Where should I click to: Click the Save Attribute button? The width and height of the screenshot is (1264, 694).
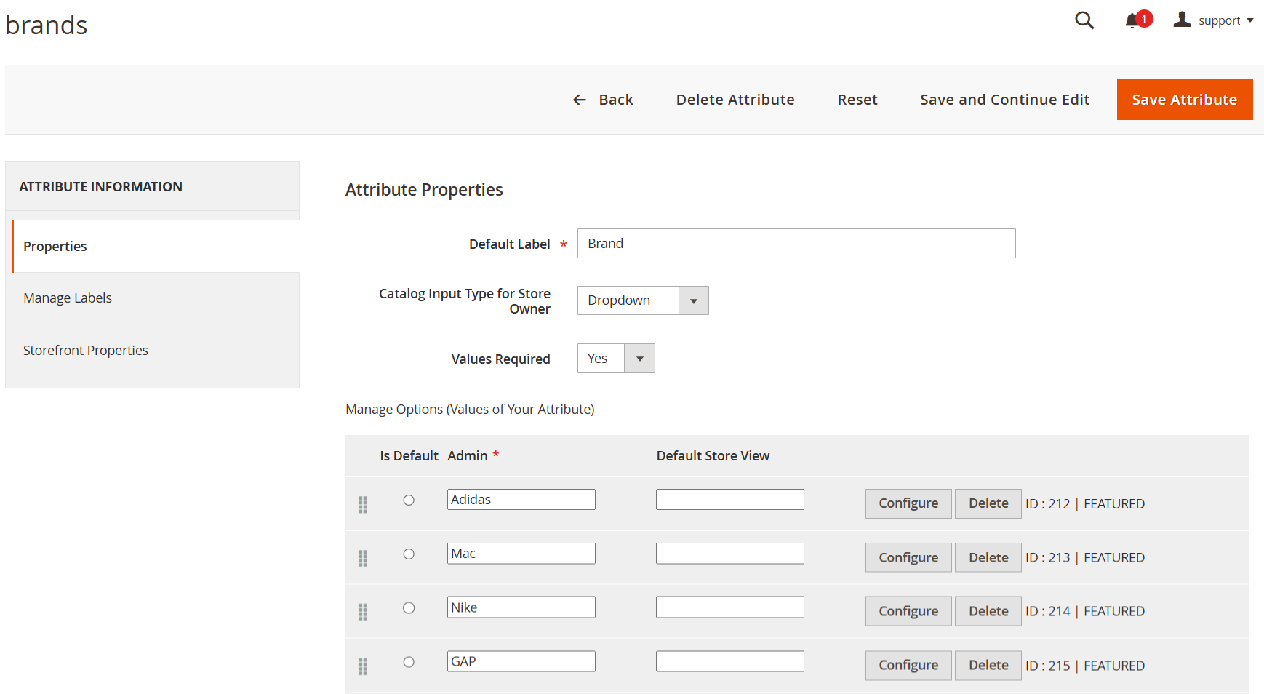pyautogui.click(x=1185, y=100)
